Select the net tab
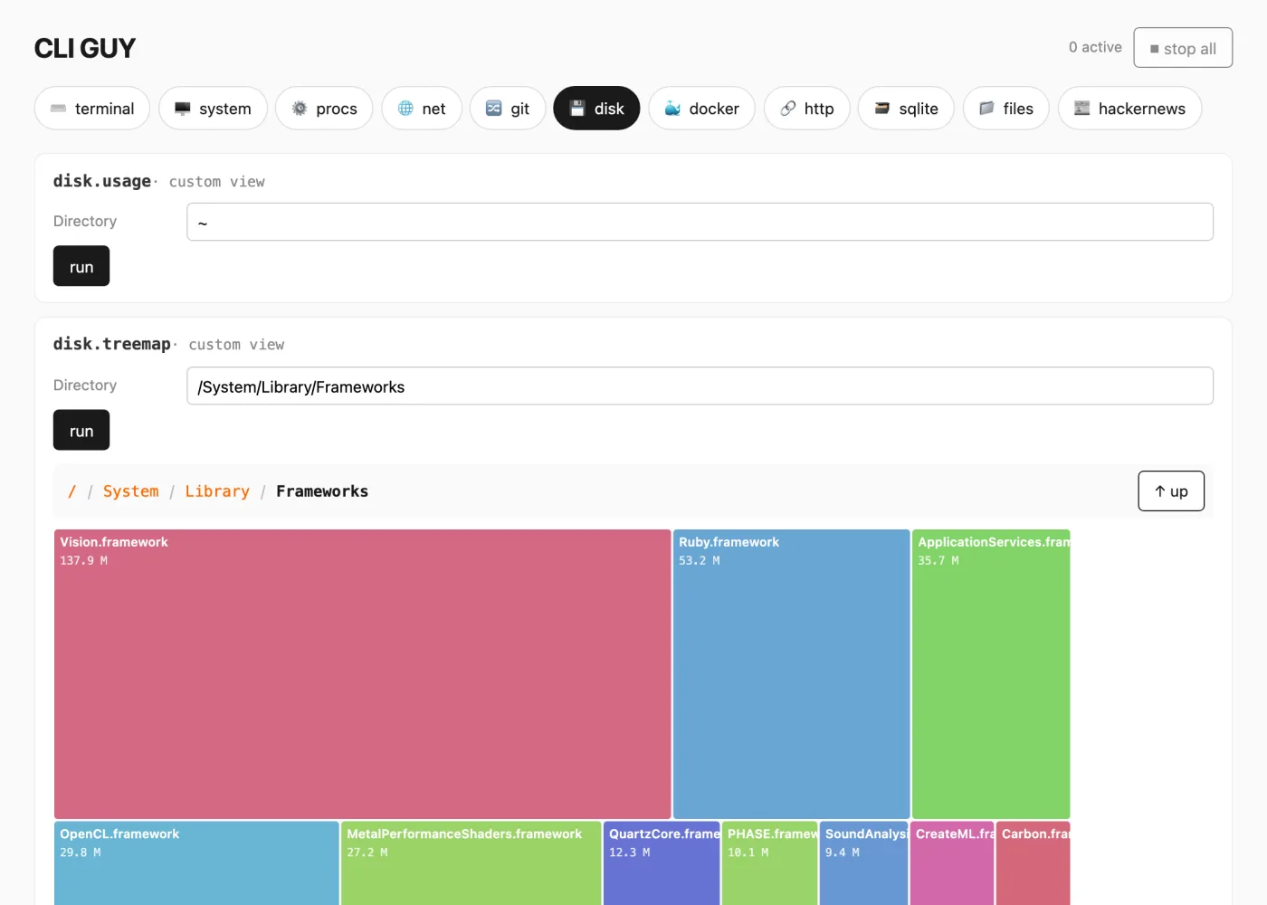Image resolution: width=1267 pixels, height=905 pixels. click(x=422, y=109)
